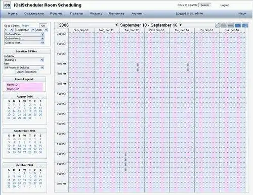Click the Sun, Sep 10 column header
Screen dimensions: 253x195
click(x=81, y=30)
